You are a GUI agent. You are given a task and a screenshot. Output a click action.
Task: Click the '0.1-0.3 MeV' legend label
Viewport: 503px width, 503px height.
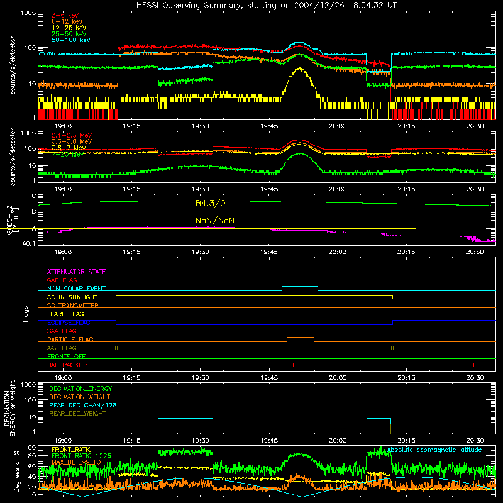click(72, 135)
